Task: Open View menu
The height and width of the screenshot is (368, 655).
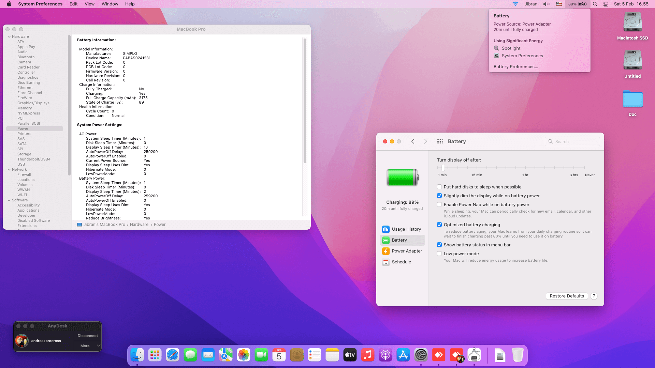Action: tap(89, 4)
